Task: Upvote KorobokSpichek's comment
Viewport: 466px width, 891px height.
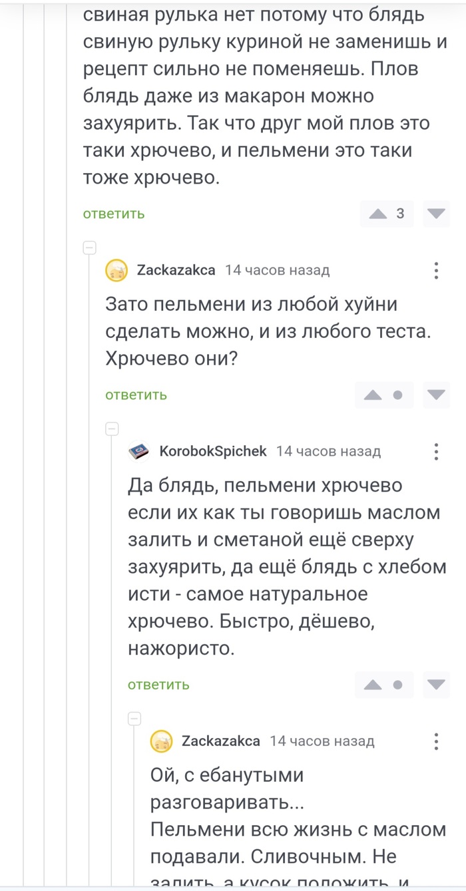Action: click(x=373, y=684)
